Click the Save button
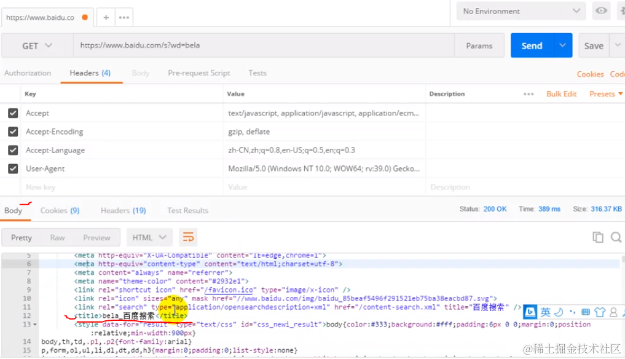The height and width of the screenshot is (359, 625). pyautogui.click(x=594, y=45)
